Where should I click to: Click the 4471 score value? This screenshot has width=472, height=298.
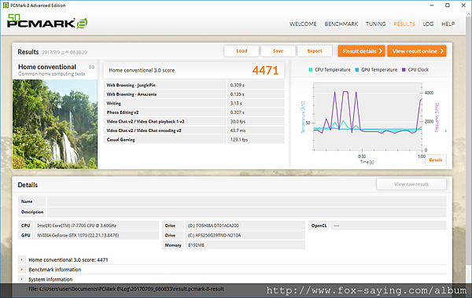pos(266,71)
